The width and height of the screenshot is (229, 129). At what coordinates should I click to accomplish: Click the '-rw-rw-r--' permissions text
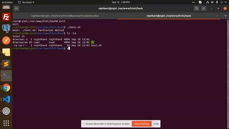tap(20, 46)
